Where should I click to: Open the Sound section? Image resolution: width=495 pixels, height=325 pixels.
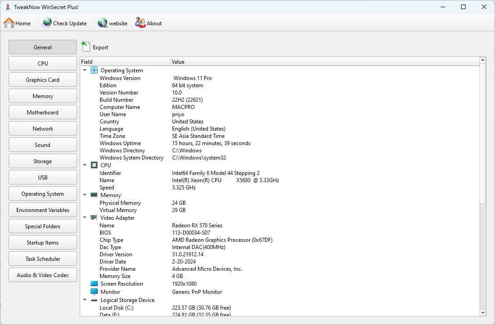(x=43, y=145)
